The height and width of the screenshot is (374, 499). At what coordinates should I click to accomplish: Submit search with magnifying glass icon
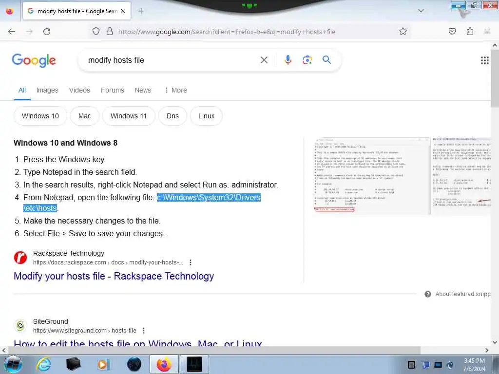(326, 60)
